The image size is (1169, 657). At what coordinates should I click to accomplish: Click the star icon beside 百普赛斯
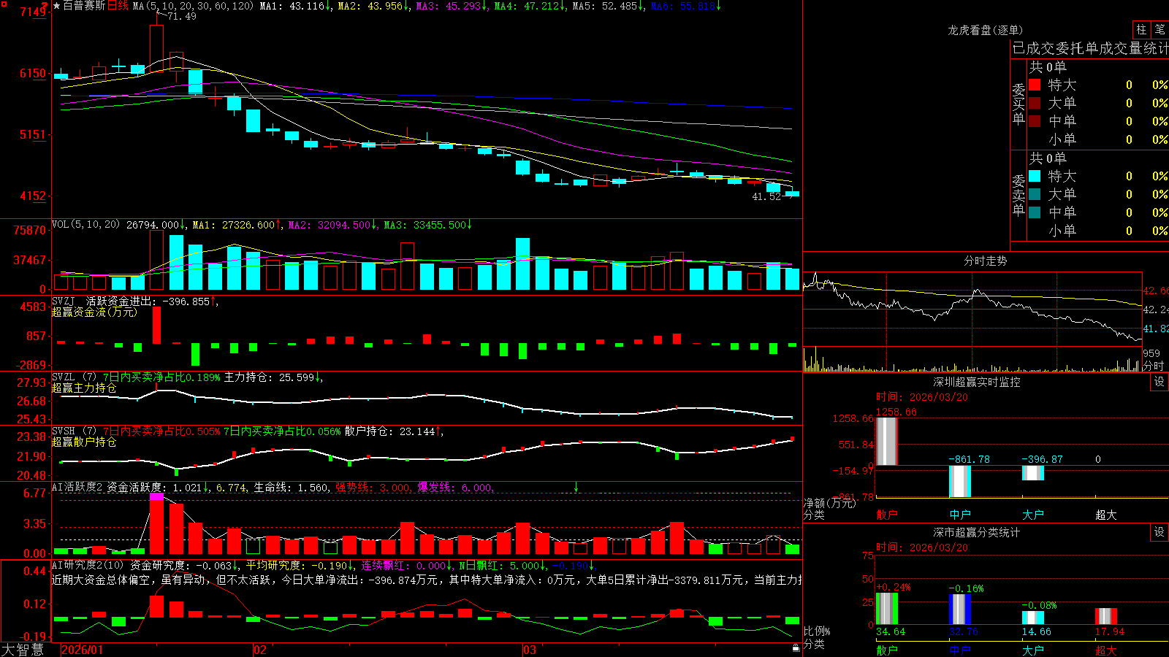(x=56, y=6)
